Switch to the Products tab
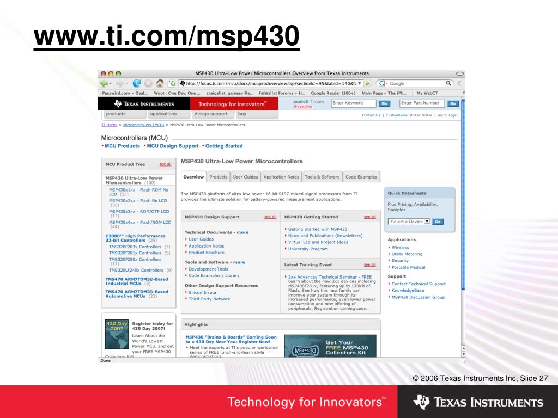 coord(218,177)
